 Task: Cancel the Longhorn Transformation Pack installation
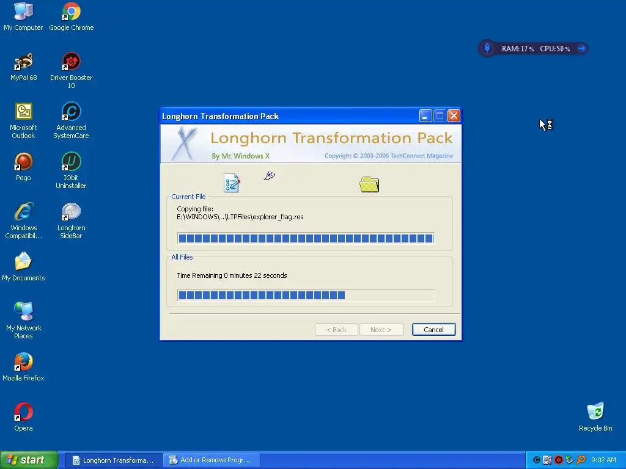pyautogui.click(x=433, y=329)
